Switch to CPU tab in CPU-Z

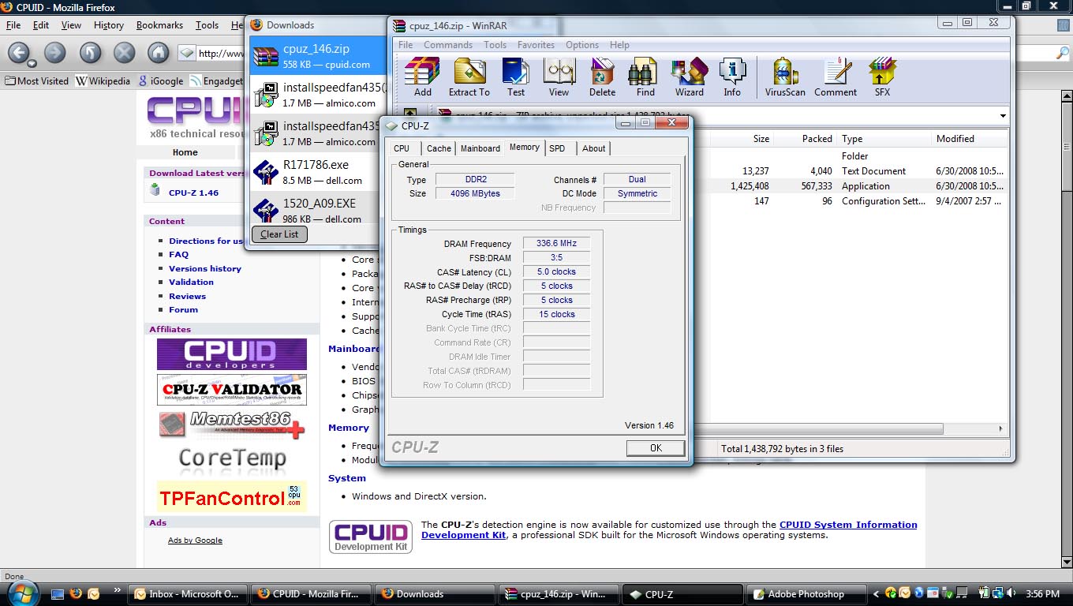402,148
